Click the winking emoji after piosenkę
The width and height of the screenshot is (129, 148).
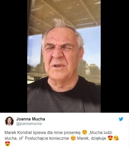point(84,132)
